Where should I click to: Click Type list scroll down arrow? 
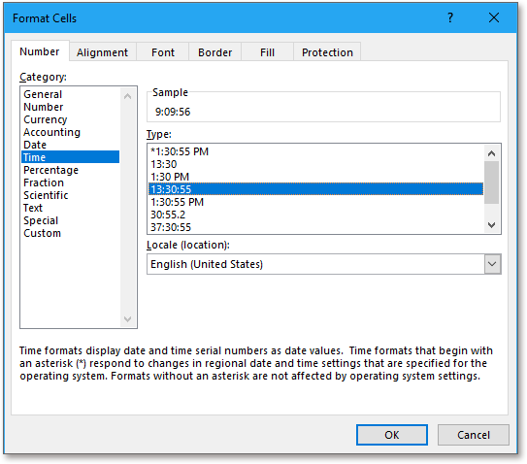click(491, 224)
